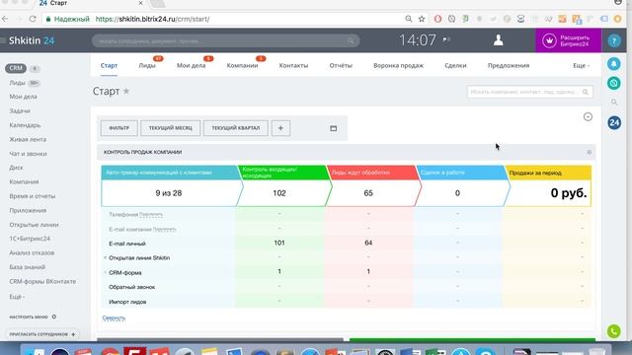
Task: Select the Старт tab
Action: click(x=109, y=66)
